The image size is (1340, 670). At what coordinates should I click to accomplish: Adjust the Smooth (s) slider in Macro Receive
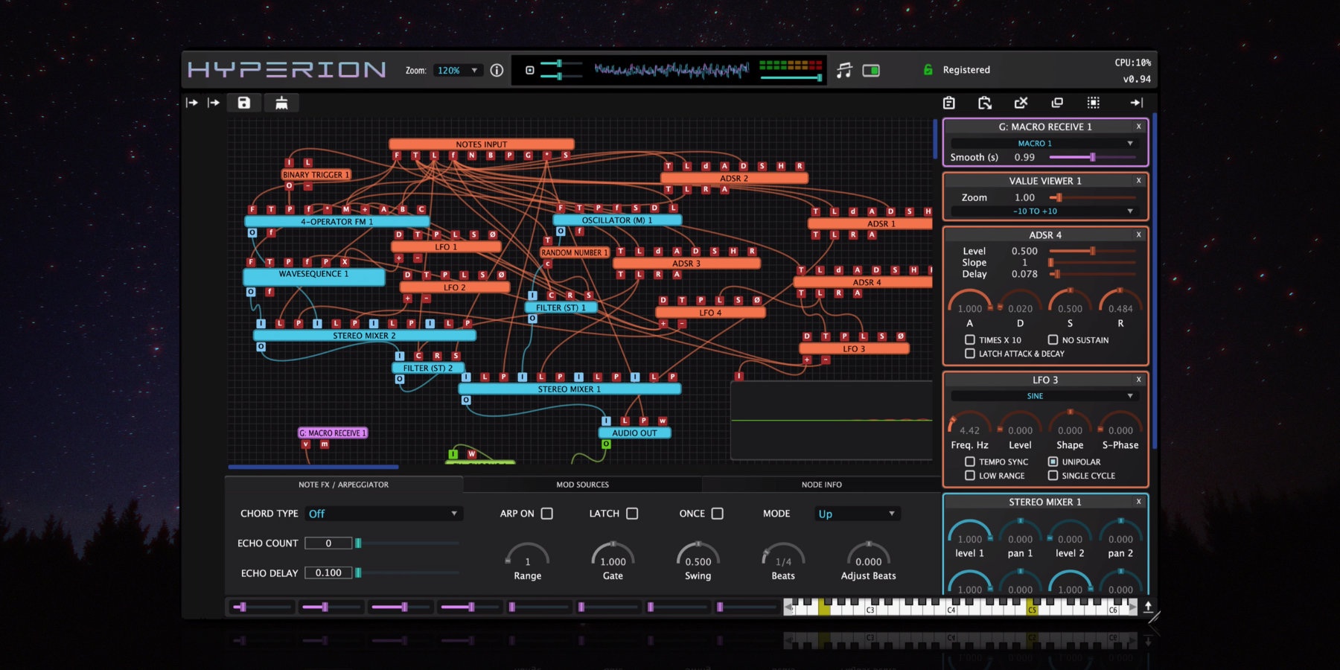tap(1092, 157)
